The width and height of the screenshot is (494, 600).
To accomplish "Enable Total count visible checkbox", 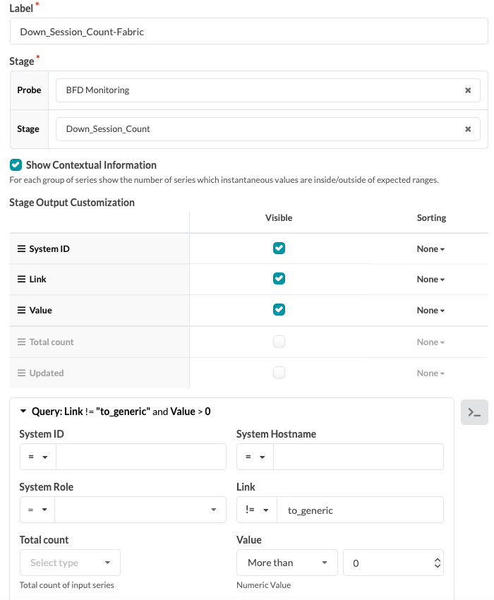I will click(279, 342).
